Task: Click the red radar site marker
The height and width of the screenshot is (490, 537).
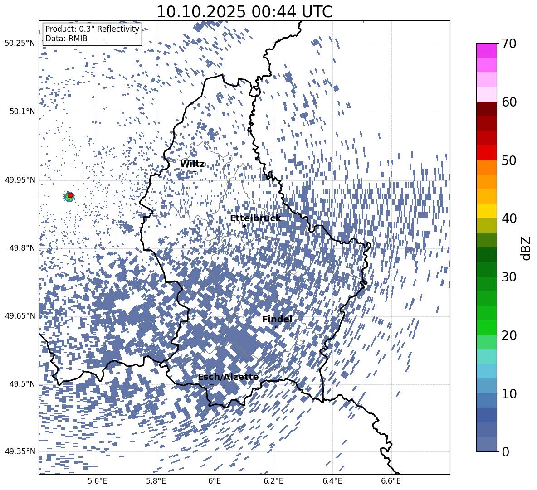Action: pos(70,195)
